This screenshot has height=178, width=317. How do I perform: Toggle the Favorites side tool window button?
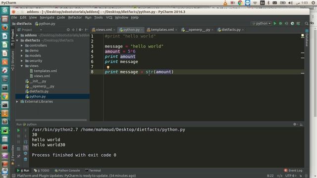[13, 155]
